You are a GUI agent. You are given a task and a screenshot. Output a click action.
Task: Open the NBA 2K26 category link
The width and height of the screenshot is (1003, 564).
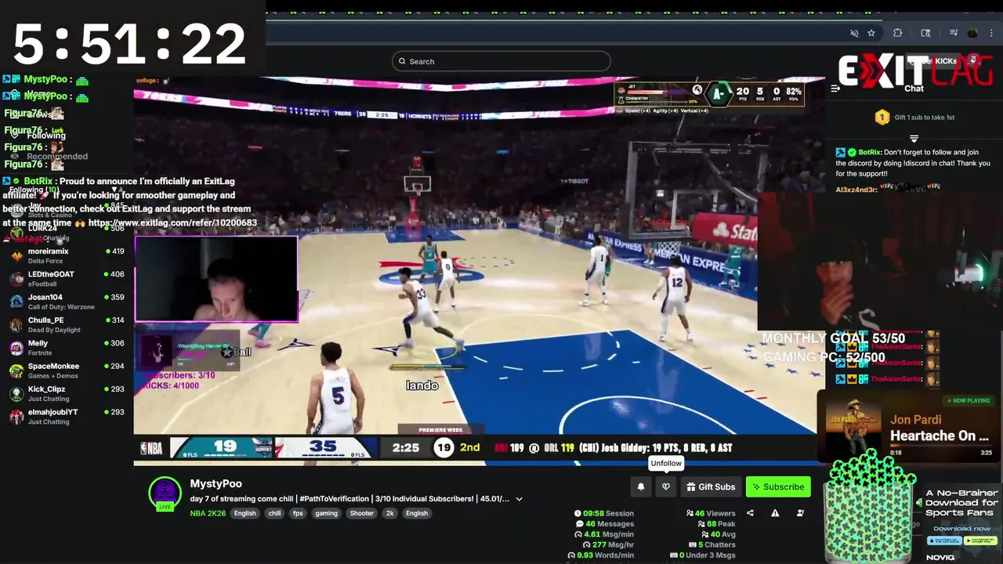[x=208, y=513]
